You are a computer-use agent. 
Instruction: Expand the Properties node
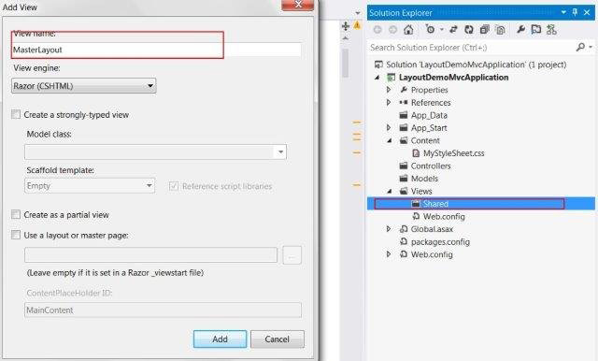389,90
